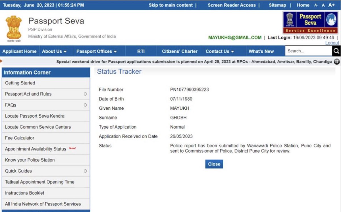This screenshot has height=212, width=341.
Task: Click the police report status message
Action: (250, 148)
